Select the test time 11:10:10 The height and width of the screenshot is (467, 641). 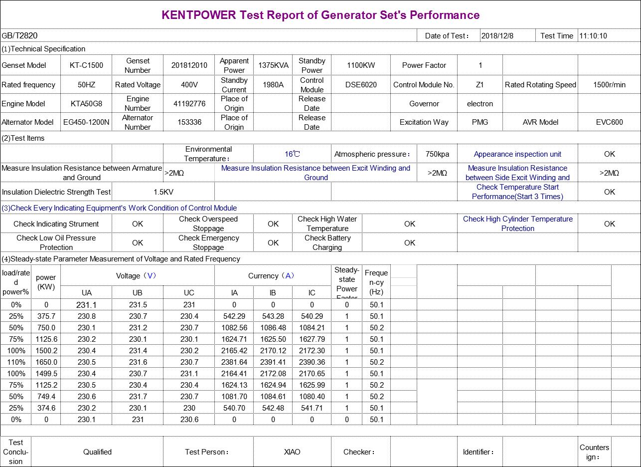tap(593, 36)
